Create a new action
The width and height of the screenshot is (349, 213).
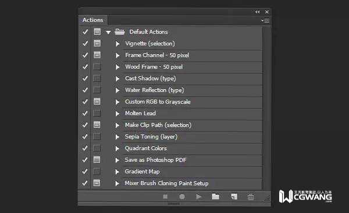[x=234, y=197]
